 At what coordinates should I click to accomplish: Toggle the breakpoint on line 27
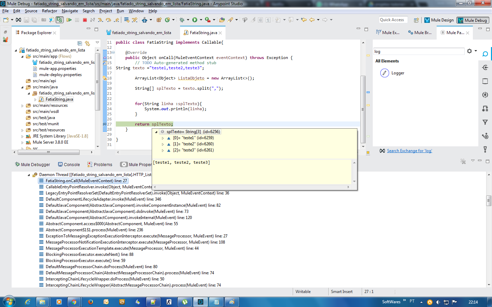point(105,124)
